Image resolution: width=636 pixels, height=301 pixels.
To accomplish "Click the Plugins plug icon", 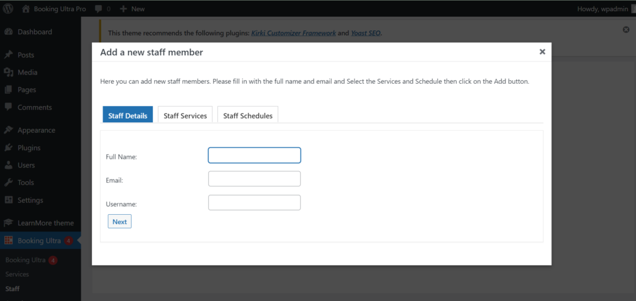I will 9,148.
